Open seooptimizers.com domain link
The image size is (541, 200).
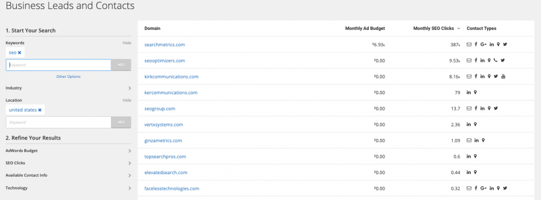[x=165, y=61]
